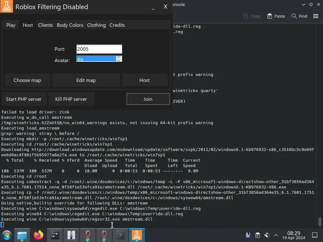Click the Join button
The height and width of the screenshot is (242, 323).
pyautogui.click(x=148, y=99)
